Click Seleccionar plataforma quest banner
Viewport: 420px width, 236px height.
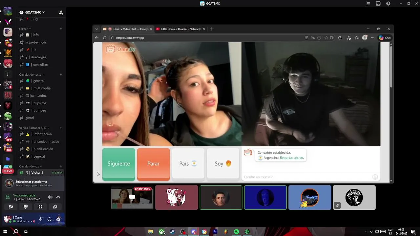33,183
